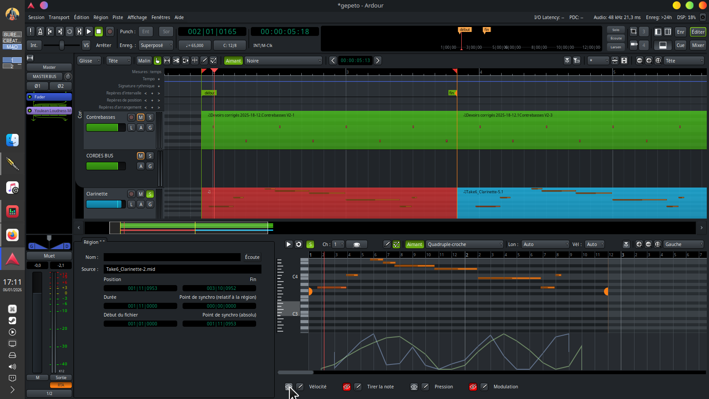Click the zoom in button of MIDI editor
Screen dimensions: 709x399
(639, 244)
